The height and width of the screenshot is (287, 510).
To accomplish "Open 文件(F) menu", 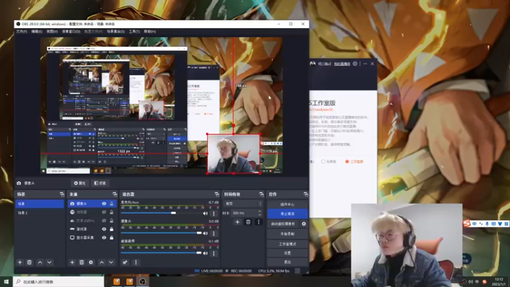I will (22, 31).
